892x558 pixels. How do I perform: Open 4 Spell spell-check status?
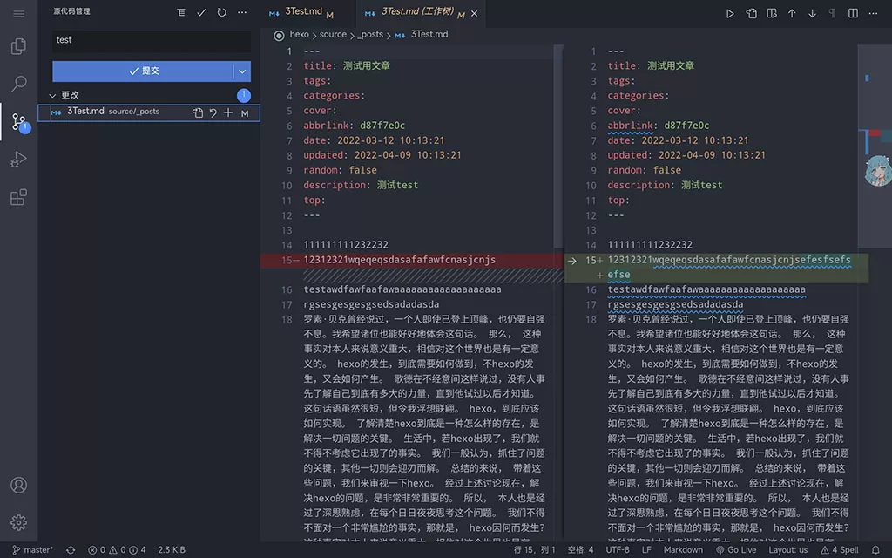[x=839, y=550]
